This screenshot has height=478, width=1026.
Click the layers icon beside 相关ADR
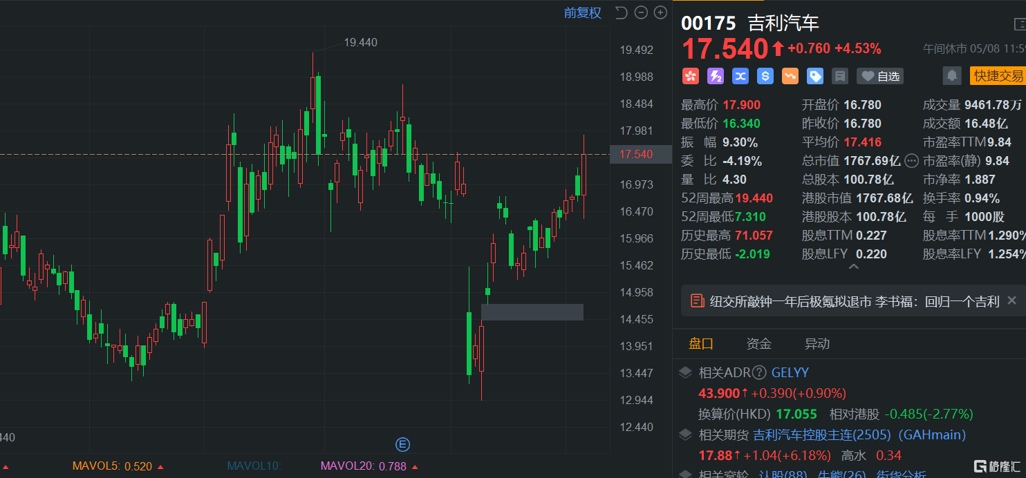pos(685,373)
